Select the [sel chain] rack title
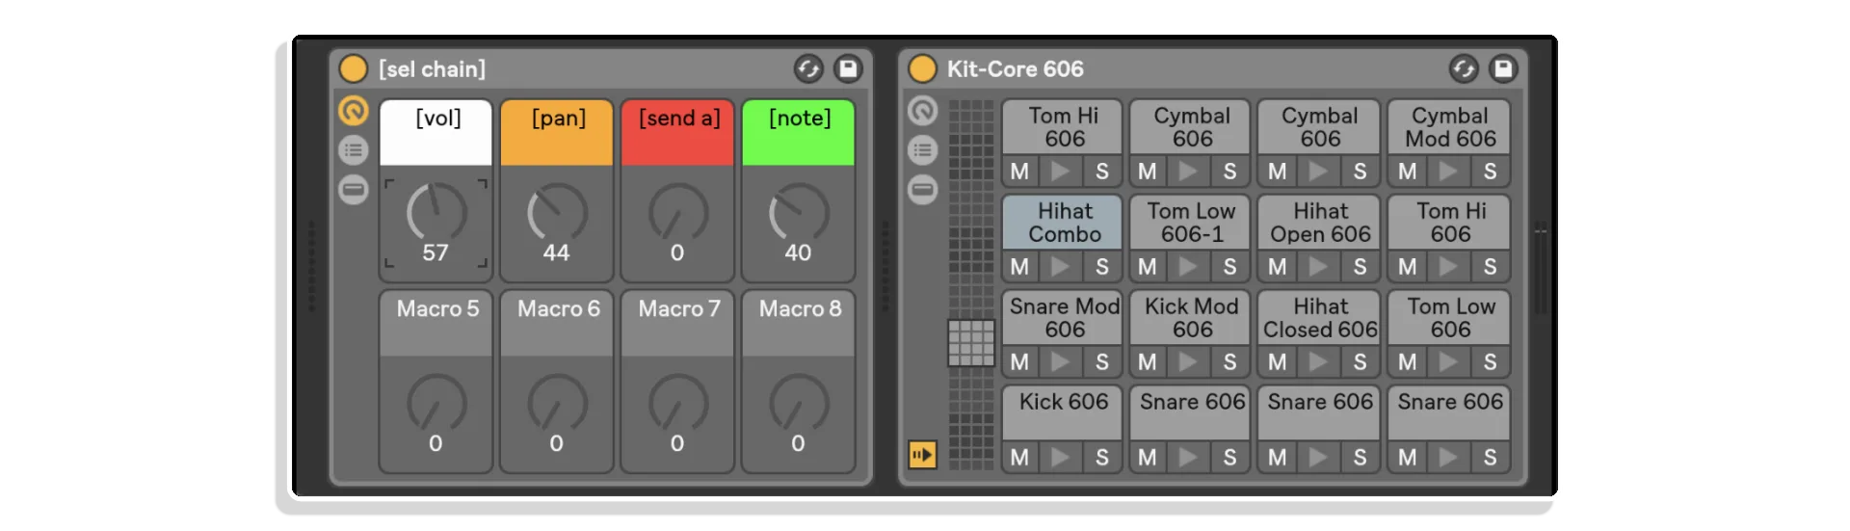The width and height of the screenshot is (1850, 531). coord(432,69)
